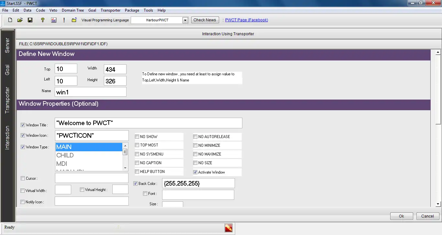Open the Transporter menu
This screenshot has width=442, height=235.
[x=110, y=10]
